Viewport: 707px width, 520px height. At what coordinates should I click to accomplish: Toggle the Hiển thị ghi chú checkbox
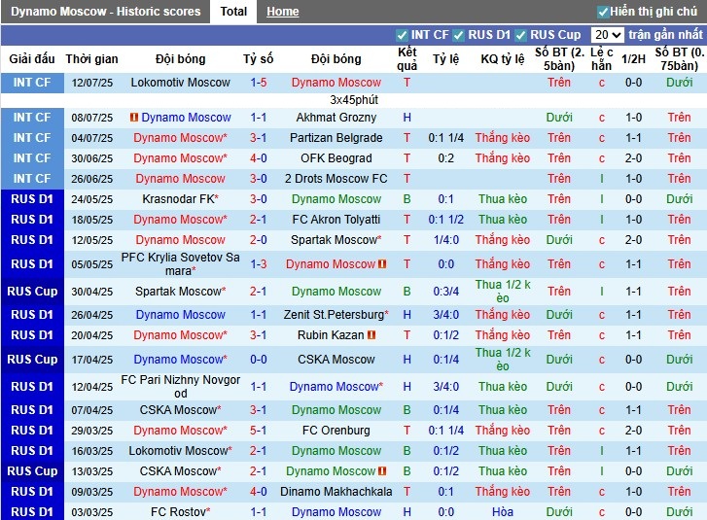pos(603,12)
